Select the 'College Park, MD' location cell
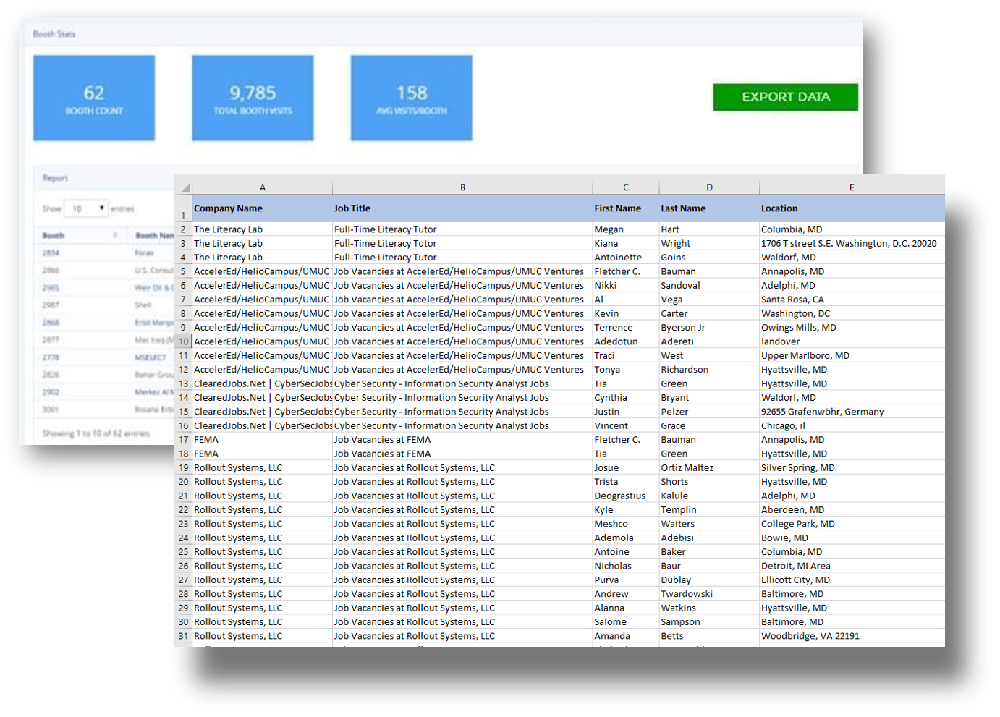The image size is (1000, 717). (852, 524)
